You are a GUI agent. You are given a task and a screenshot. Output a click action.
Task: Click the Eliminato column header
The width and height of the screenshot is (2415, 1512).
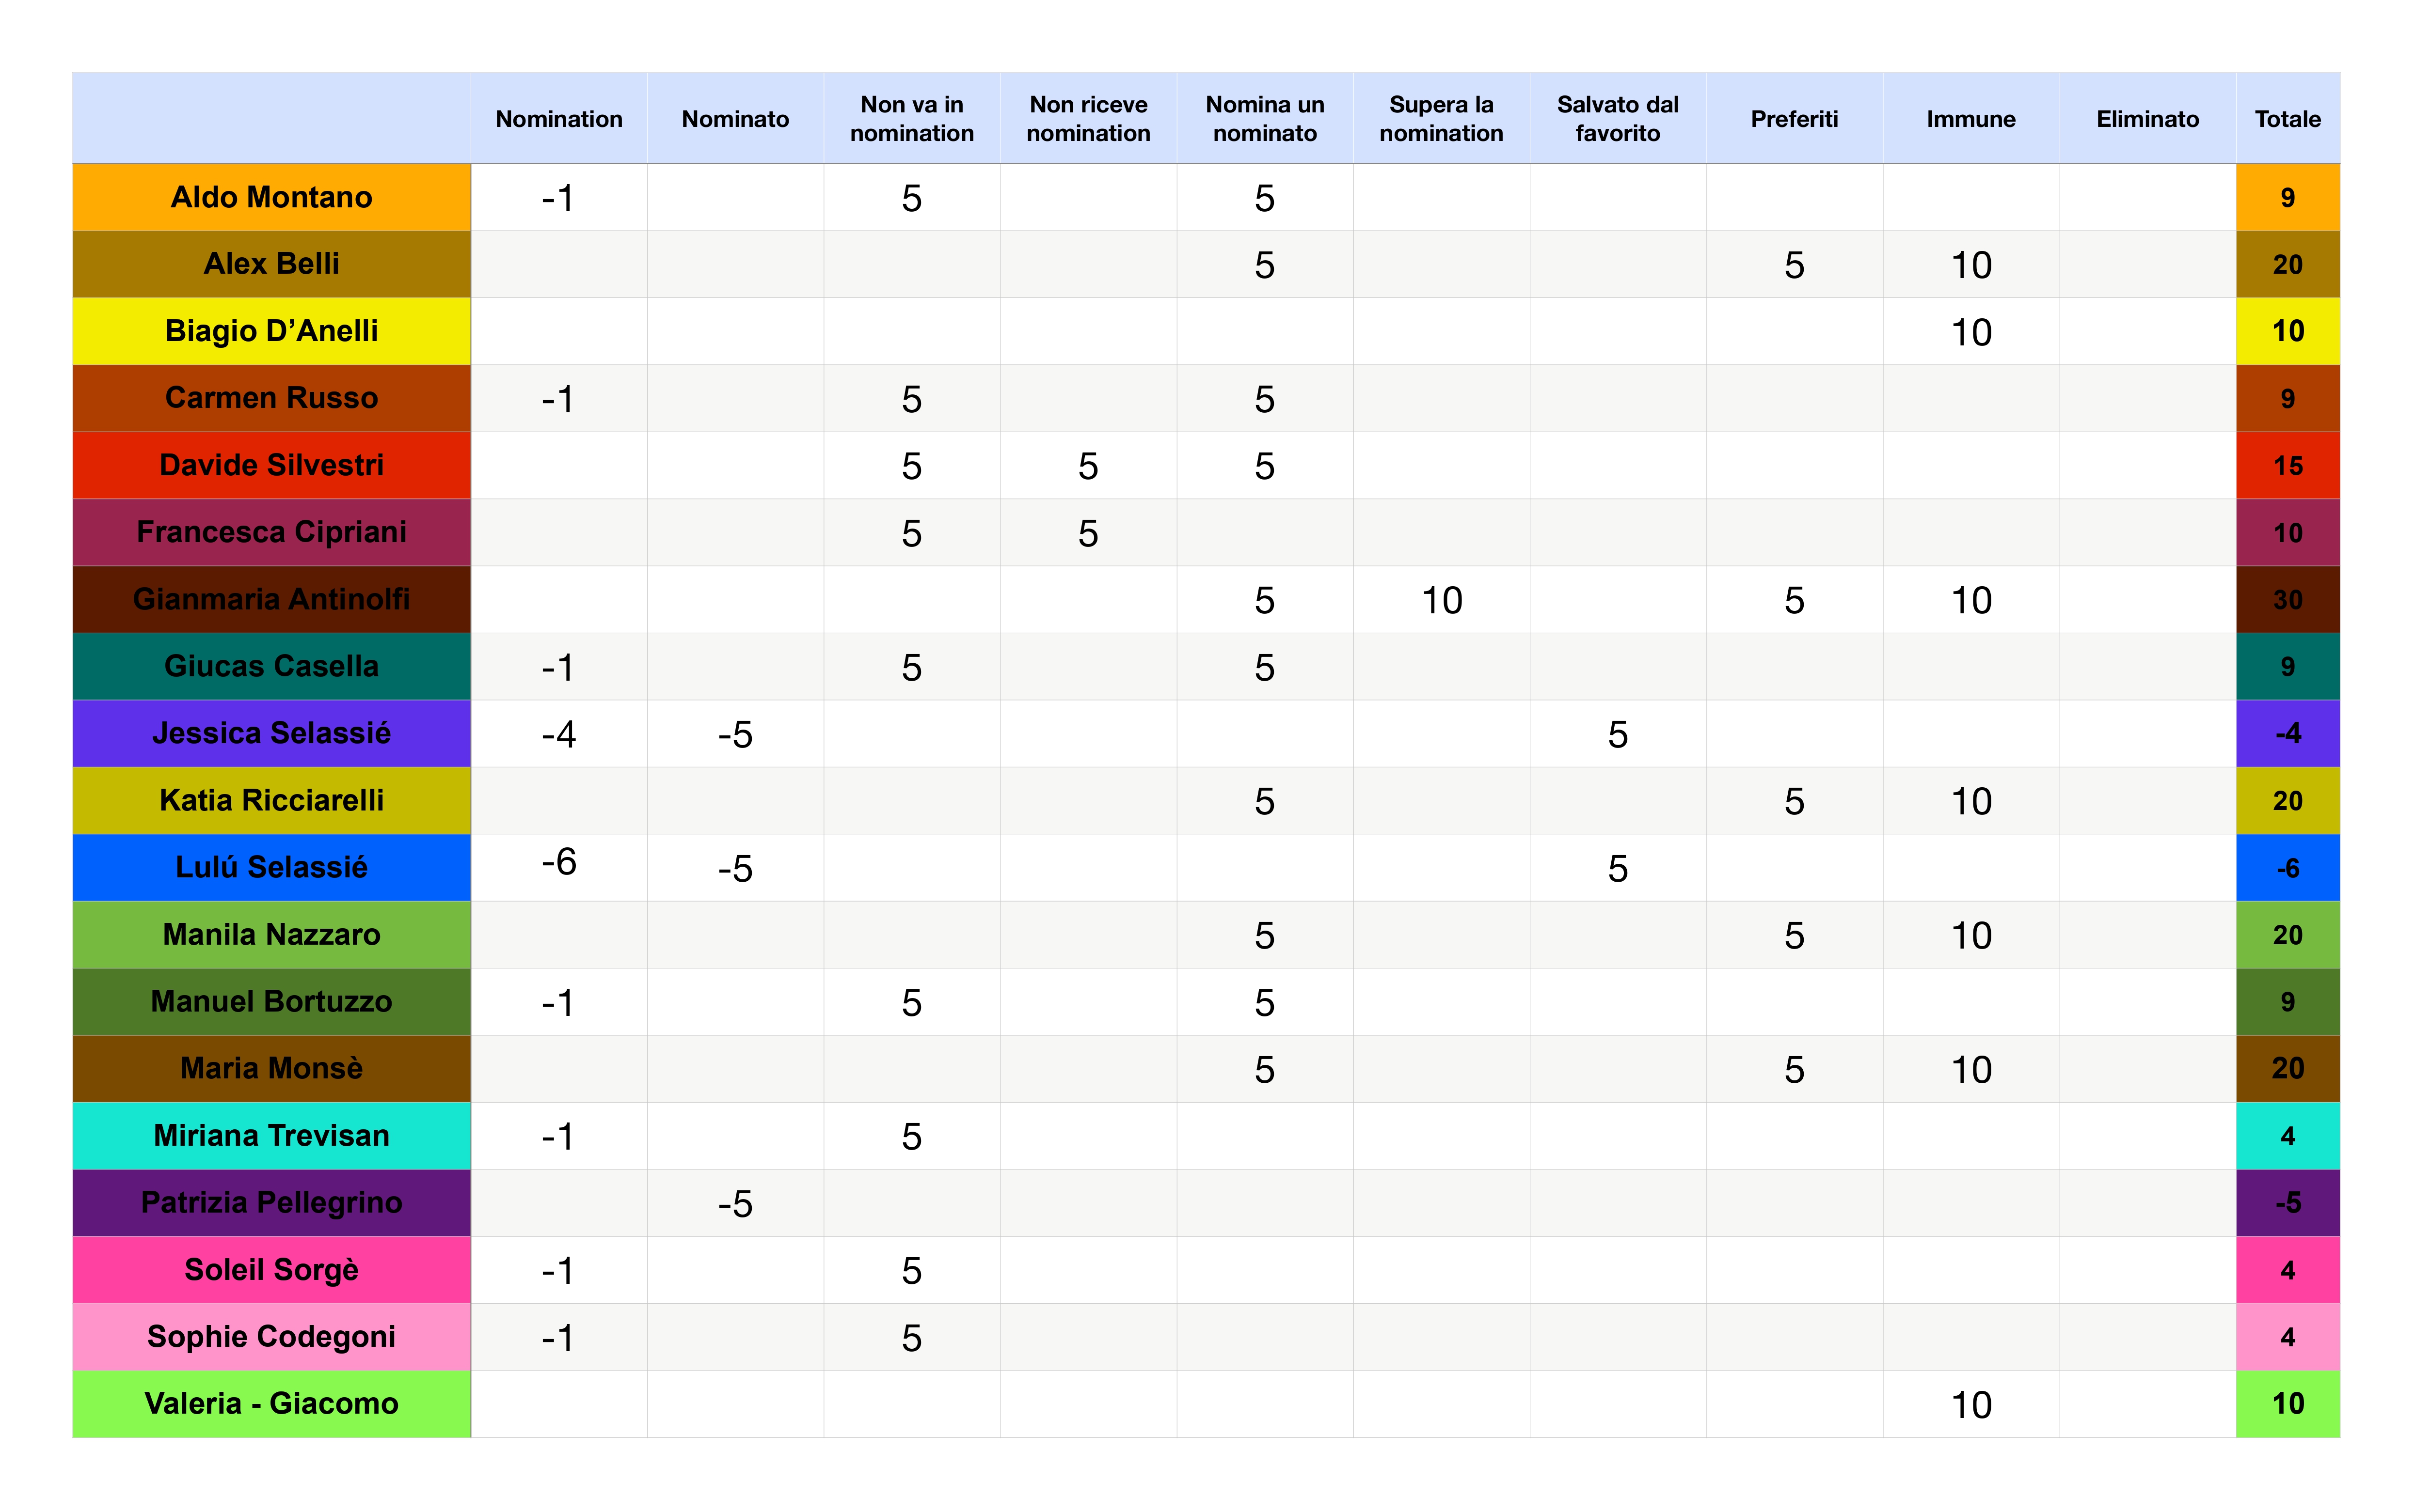pyautogui.click(x=2147, y=119)
